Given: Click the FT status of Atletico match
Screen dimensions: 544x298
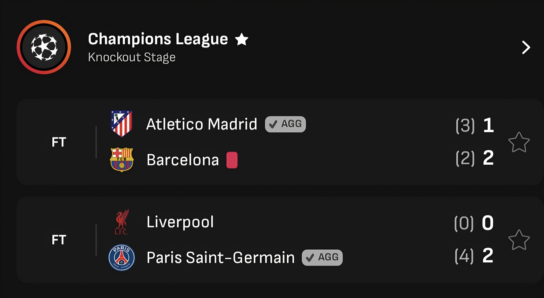Looking at the screenshot, I should (x=59, y=142).
